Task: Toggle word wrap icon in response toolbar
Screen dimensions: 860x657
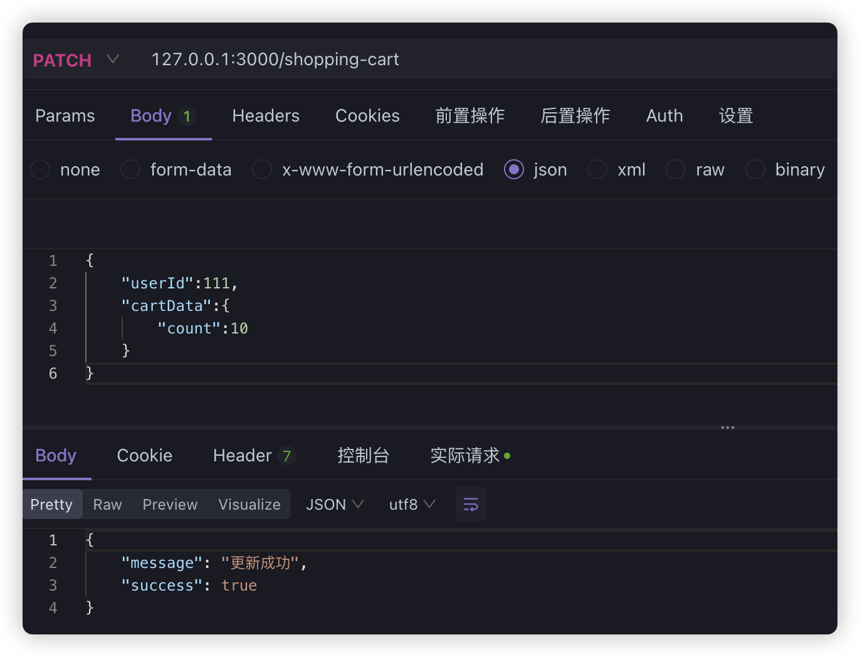Action: coord(470,505)
